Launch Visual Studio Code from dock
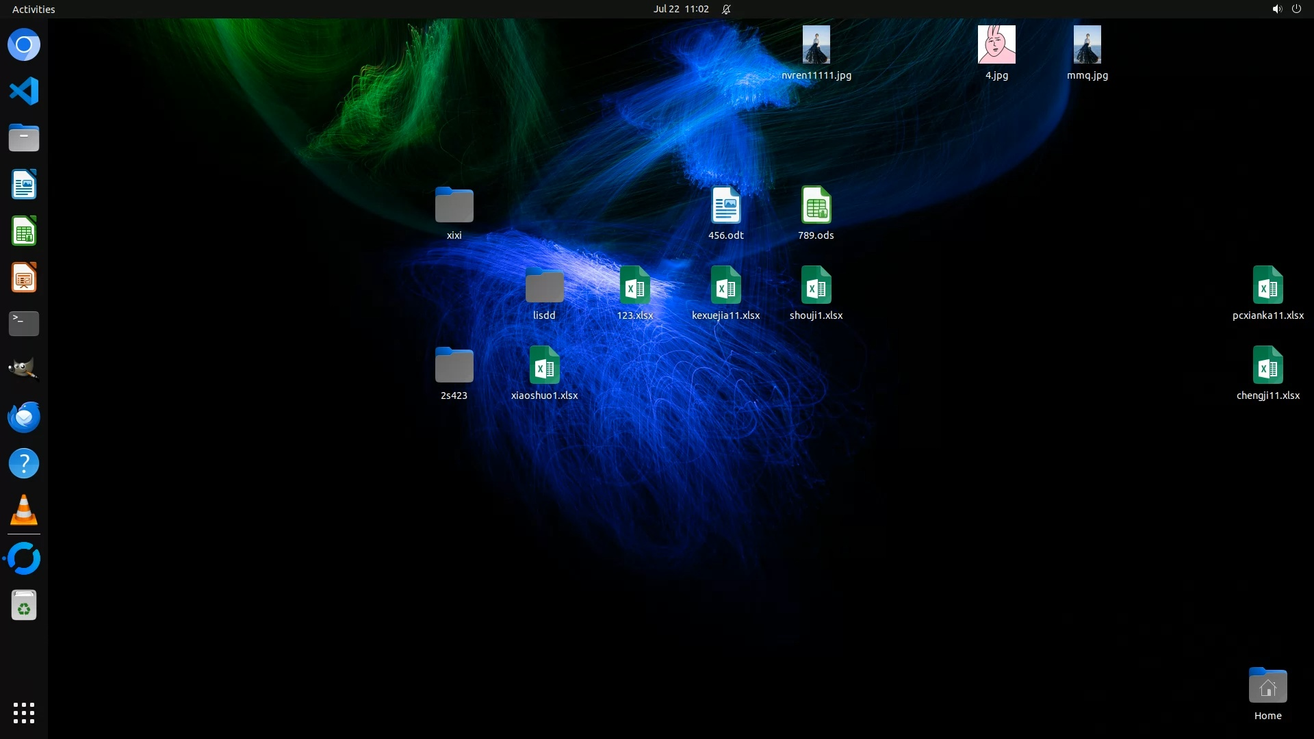The width and height of the screenshot is (1314, 739). [x=24, y=91]
